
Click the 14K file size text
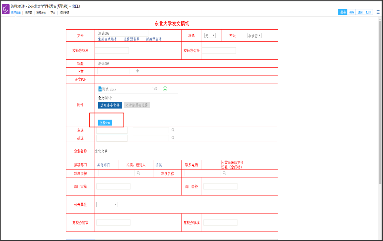coord(155,89)
